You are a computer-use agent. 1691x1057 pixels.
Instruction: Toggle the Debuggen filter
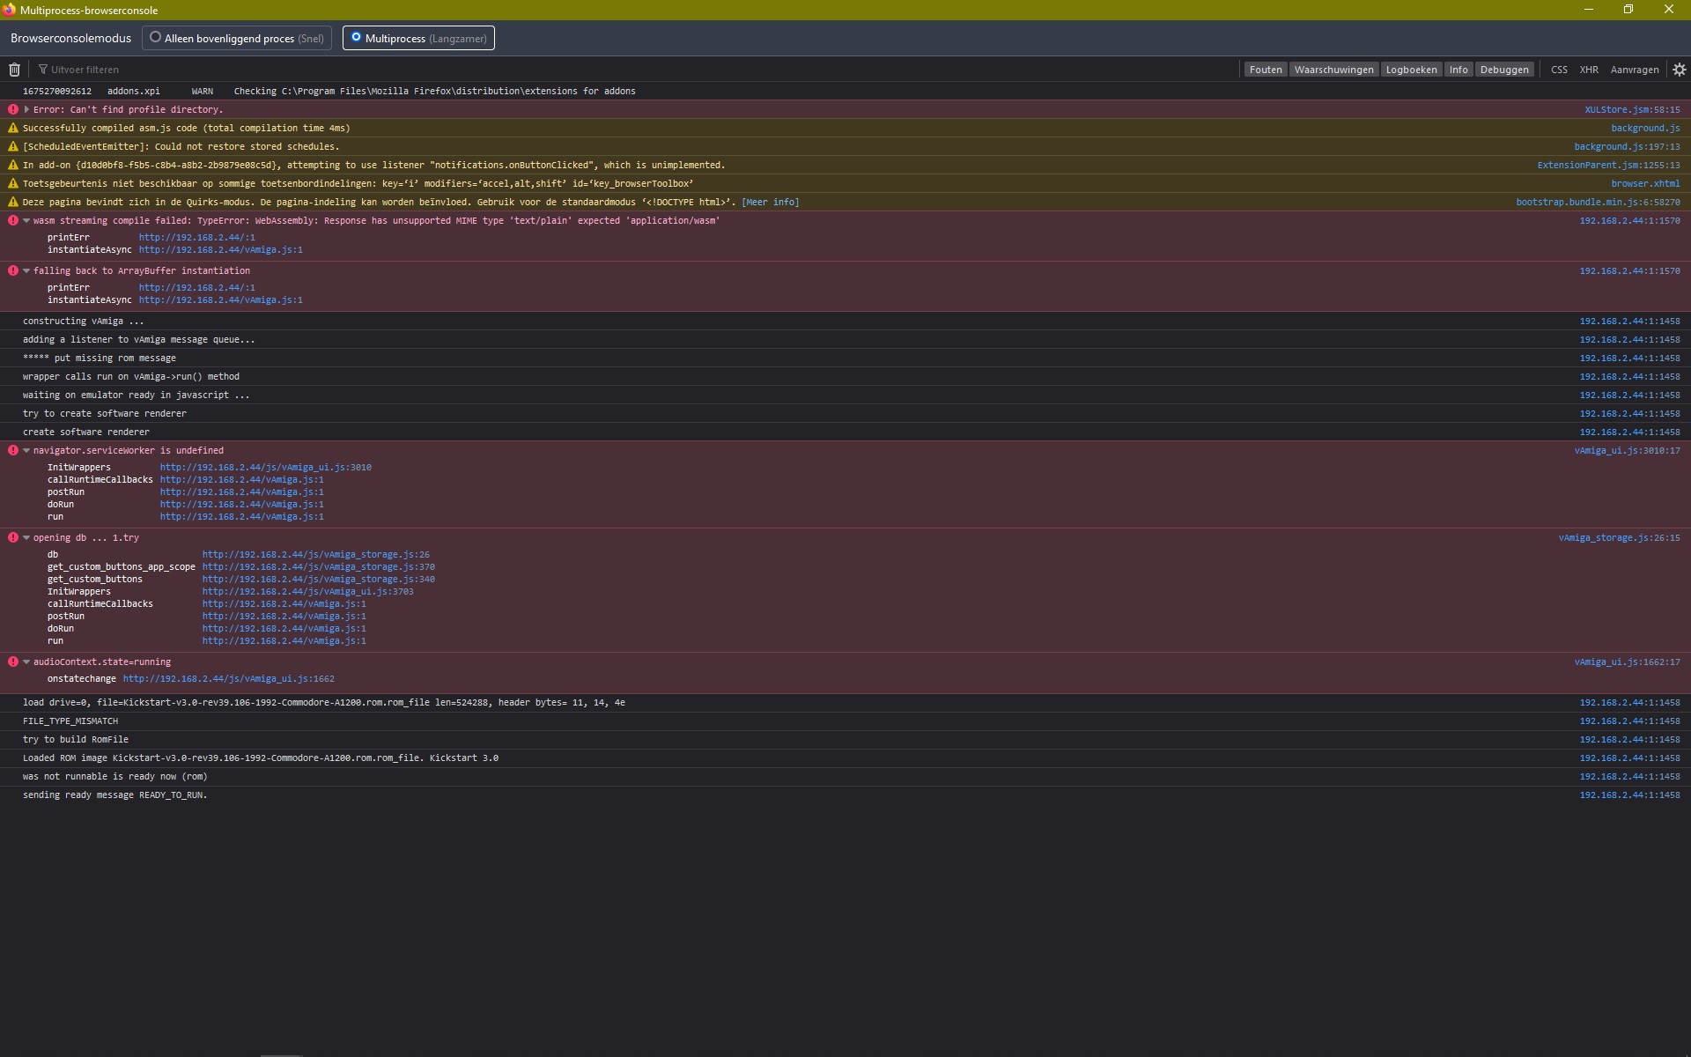pos(1504,70)
